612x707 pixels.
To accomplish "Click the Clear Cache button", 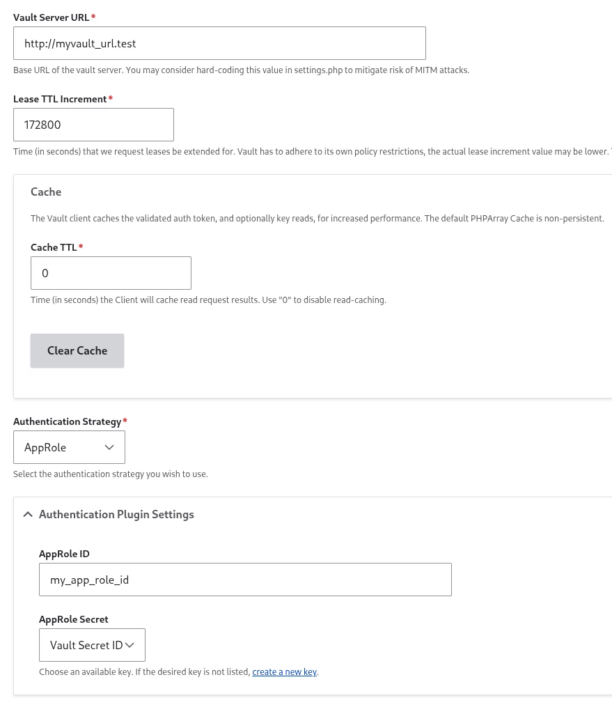I will (77, 351).
